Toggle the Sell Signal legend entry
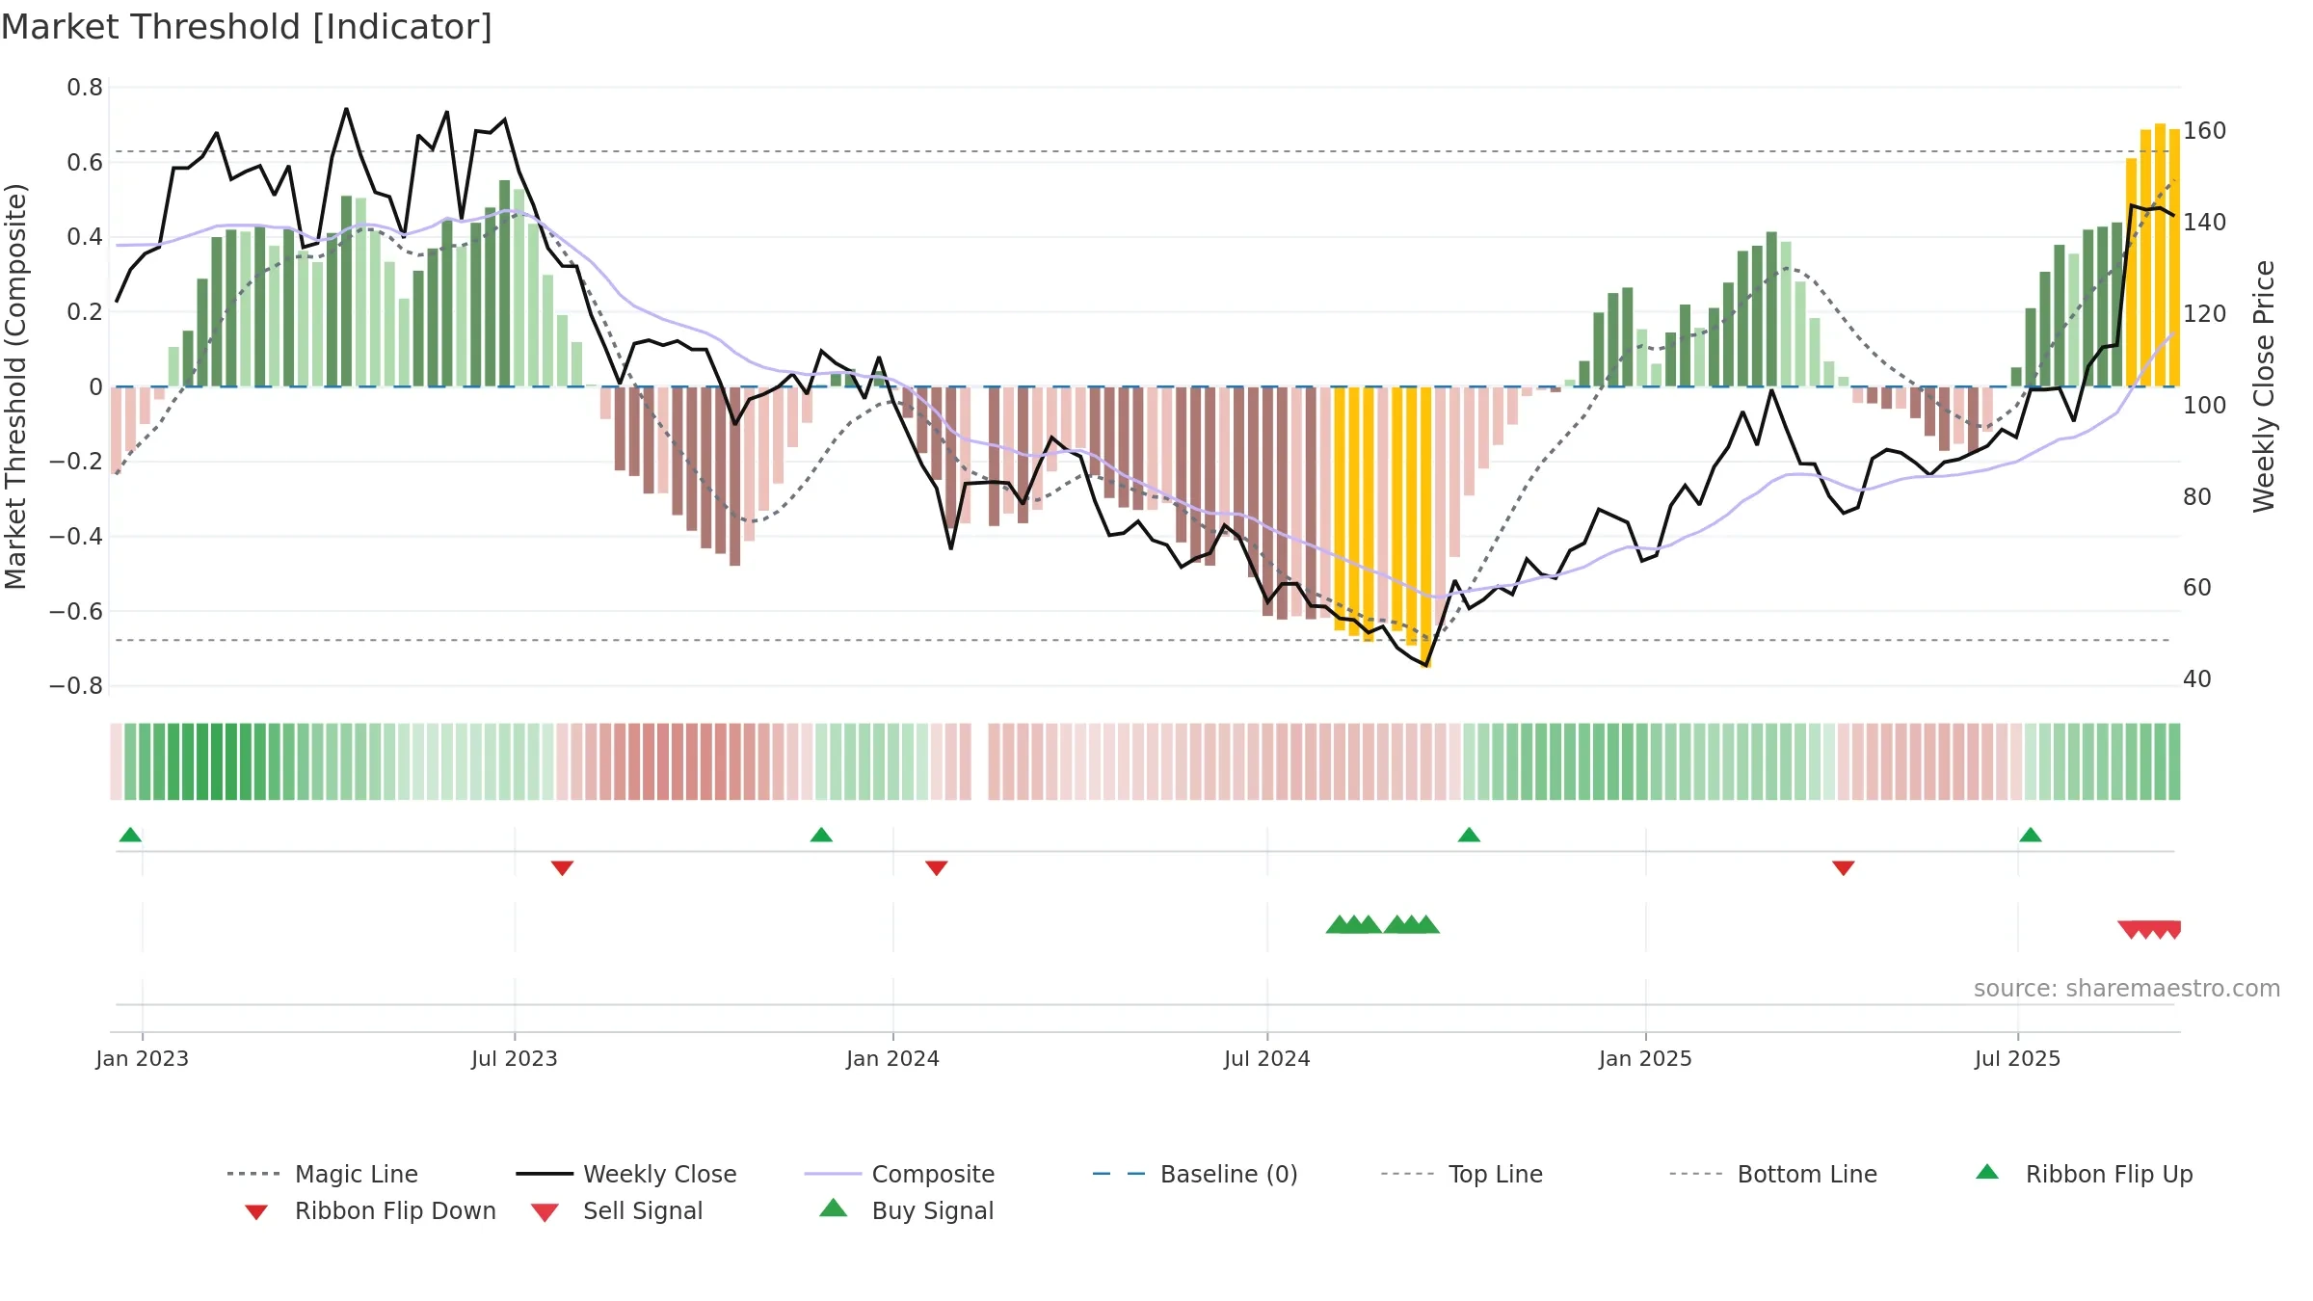The width and height of the screenshot is (2313, 1301). point(617,1211)
